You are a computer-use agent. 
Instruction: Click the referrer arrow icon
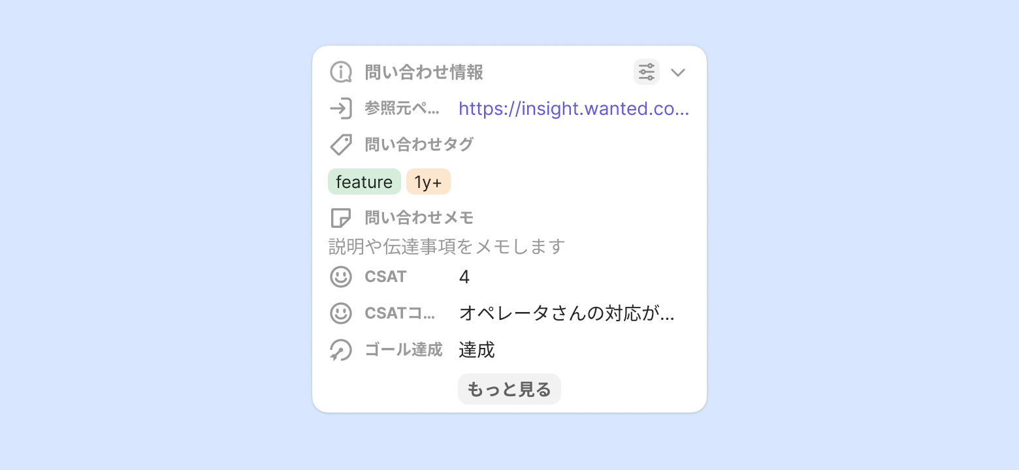(x=340, y=108)
